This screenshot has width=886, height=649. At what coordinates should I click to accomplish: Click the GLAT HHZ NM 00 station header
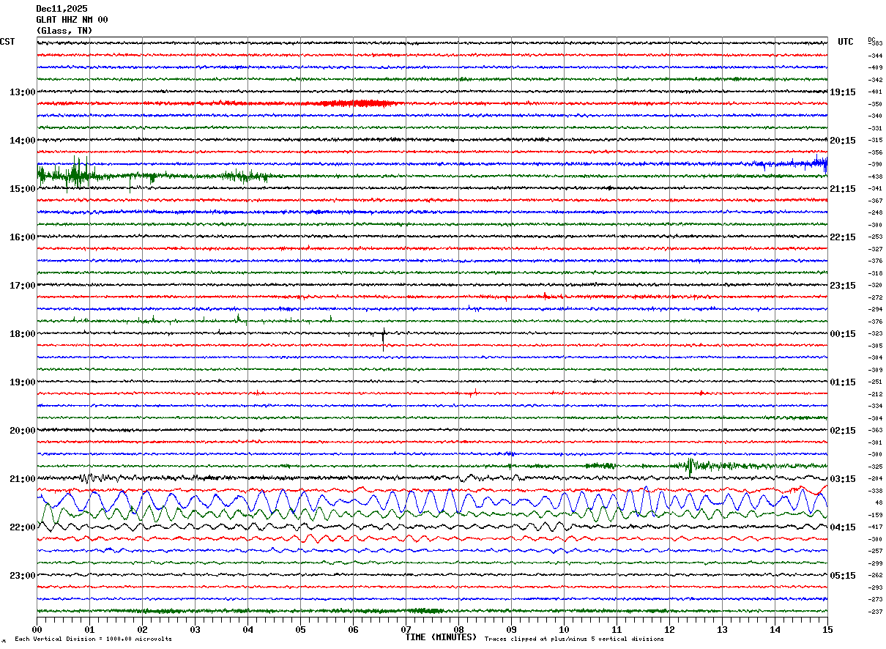[72, 20]
